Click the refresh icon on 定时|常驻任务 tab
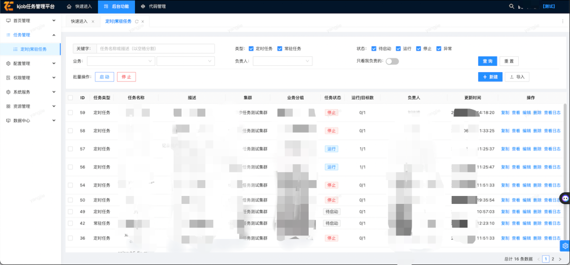Image resolution: width=570 pixels, height=265 pixels. tap(137, 22)
